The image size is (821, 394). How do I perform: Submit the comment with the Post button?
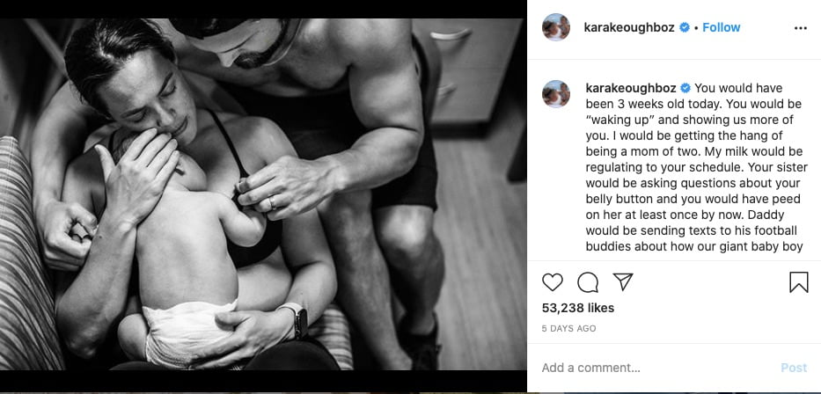click(794, 368)
